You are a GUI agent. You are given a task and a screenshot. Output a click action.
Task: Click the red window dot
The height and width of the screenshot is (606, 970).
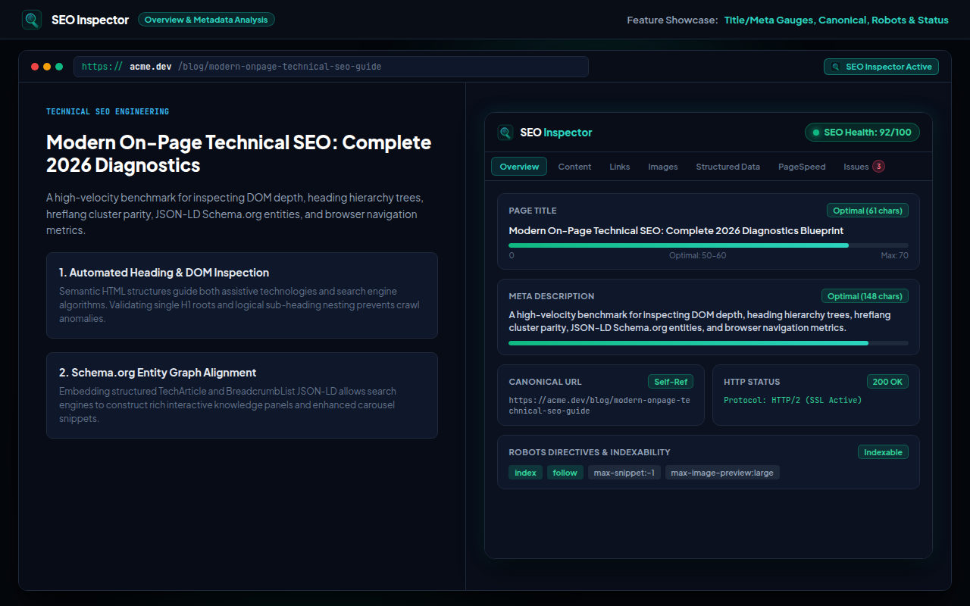pyautogui.click(x=35, y=67)
